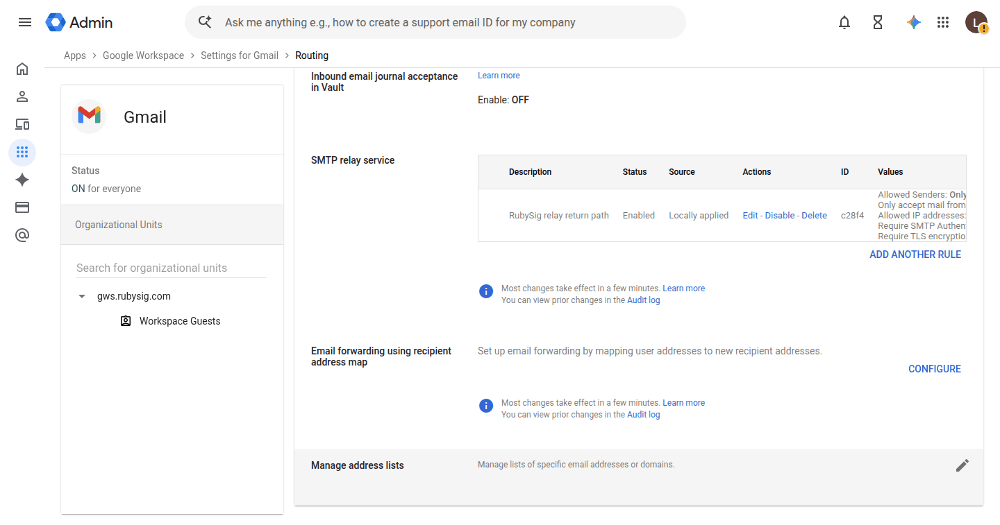Click the Google Admin logo
The image size is (1000, 525).
(x=79, y=22)
